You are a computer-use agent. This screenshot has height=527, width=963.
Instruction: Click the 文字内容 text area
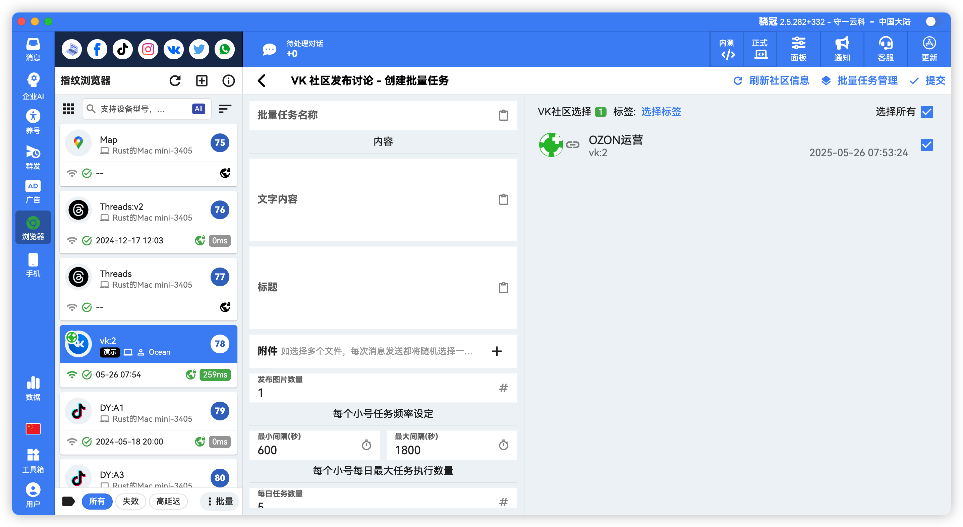point(383,199)
